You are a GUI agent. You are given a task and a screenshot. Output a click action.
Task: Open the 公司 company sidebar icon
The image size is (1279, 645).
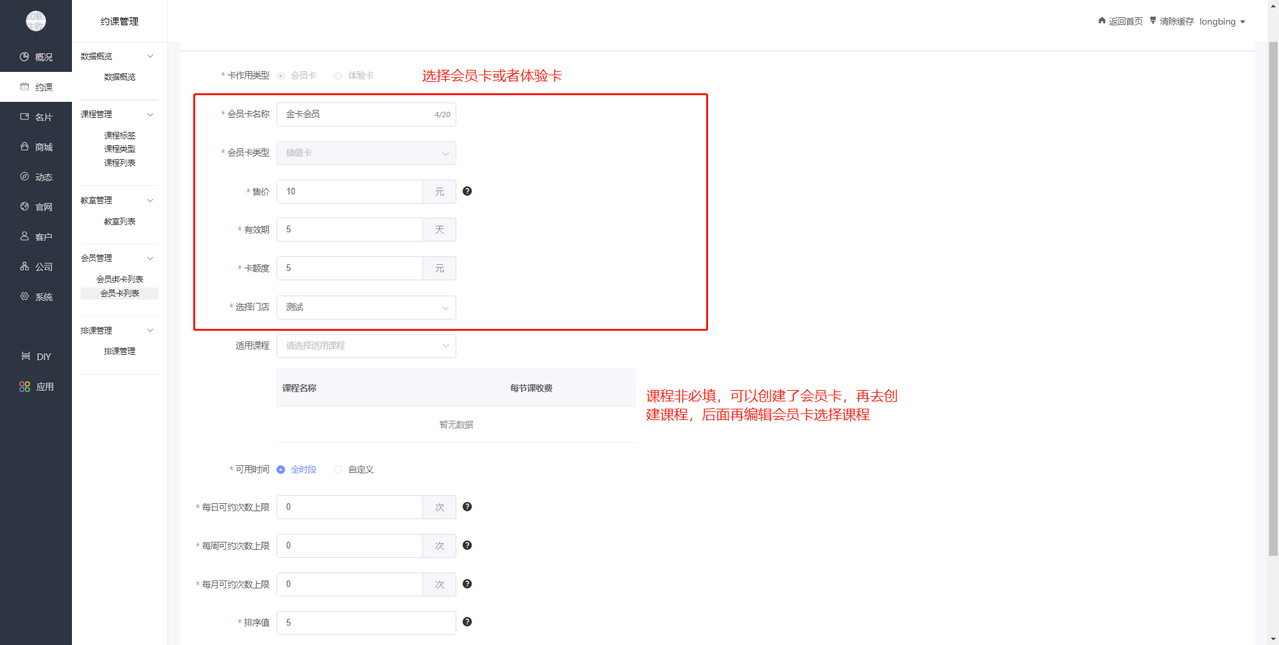point(25,267)
